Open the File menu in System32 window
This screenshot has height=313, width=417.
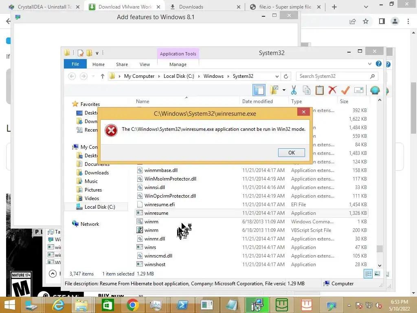[x=75, y=64]
